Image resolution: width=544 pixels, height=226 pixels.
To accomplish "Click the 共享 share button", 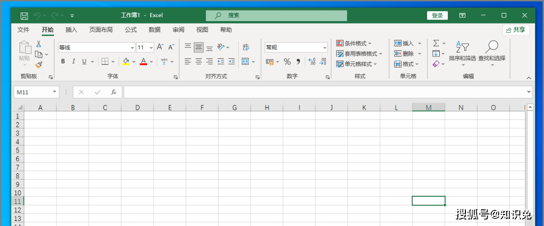I will 516,30.
